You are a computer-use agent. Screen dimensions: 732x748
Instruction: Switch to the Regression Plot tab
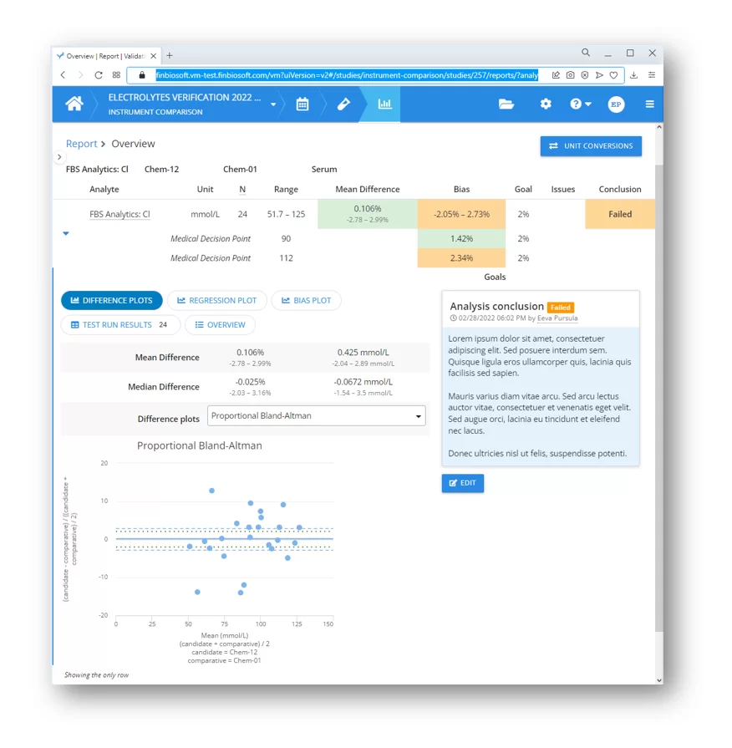coord(217,301)
